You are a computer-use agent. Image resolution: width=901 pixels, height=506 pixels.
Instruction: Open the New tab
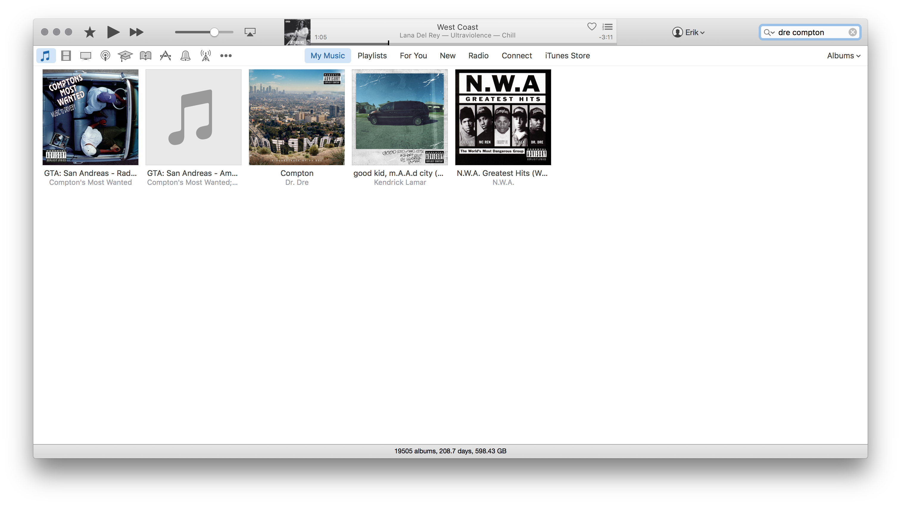447,56
